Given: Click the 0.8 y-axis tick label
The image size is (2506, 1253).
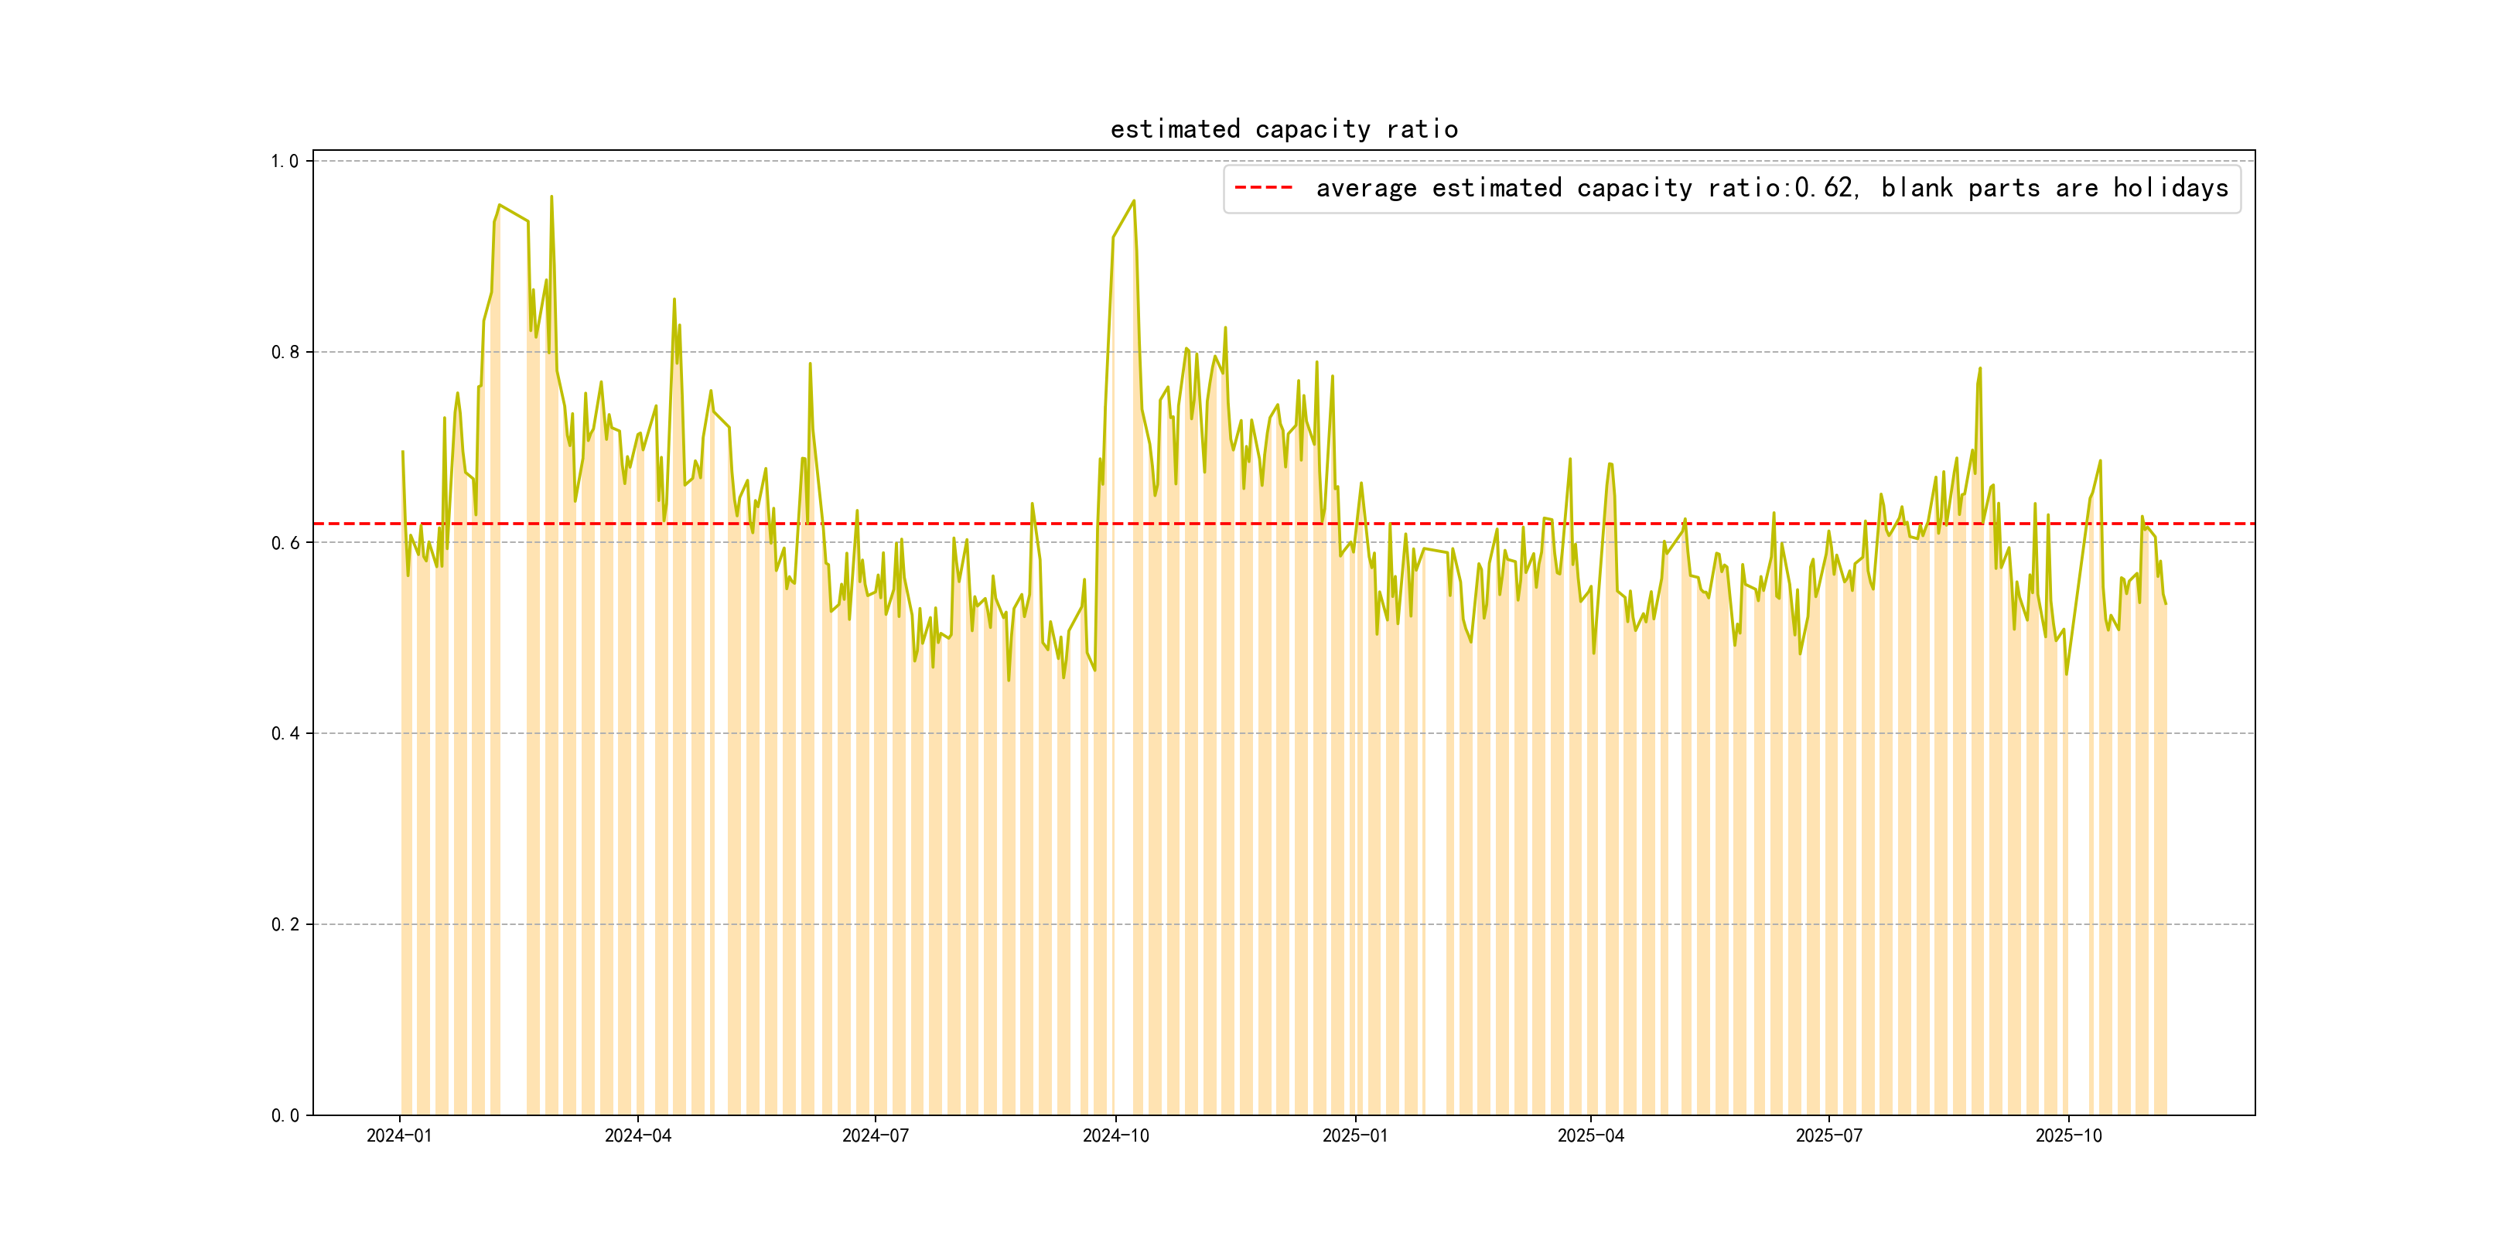Looking at the screenshot, I should 284,352.
